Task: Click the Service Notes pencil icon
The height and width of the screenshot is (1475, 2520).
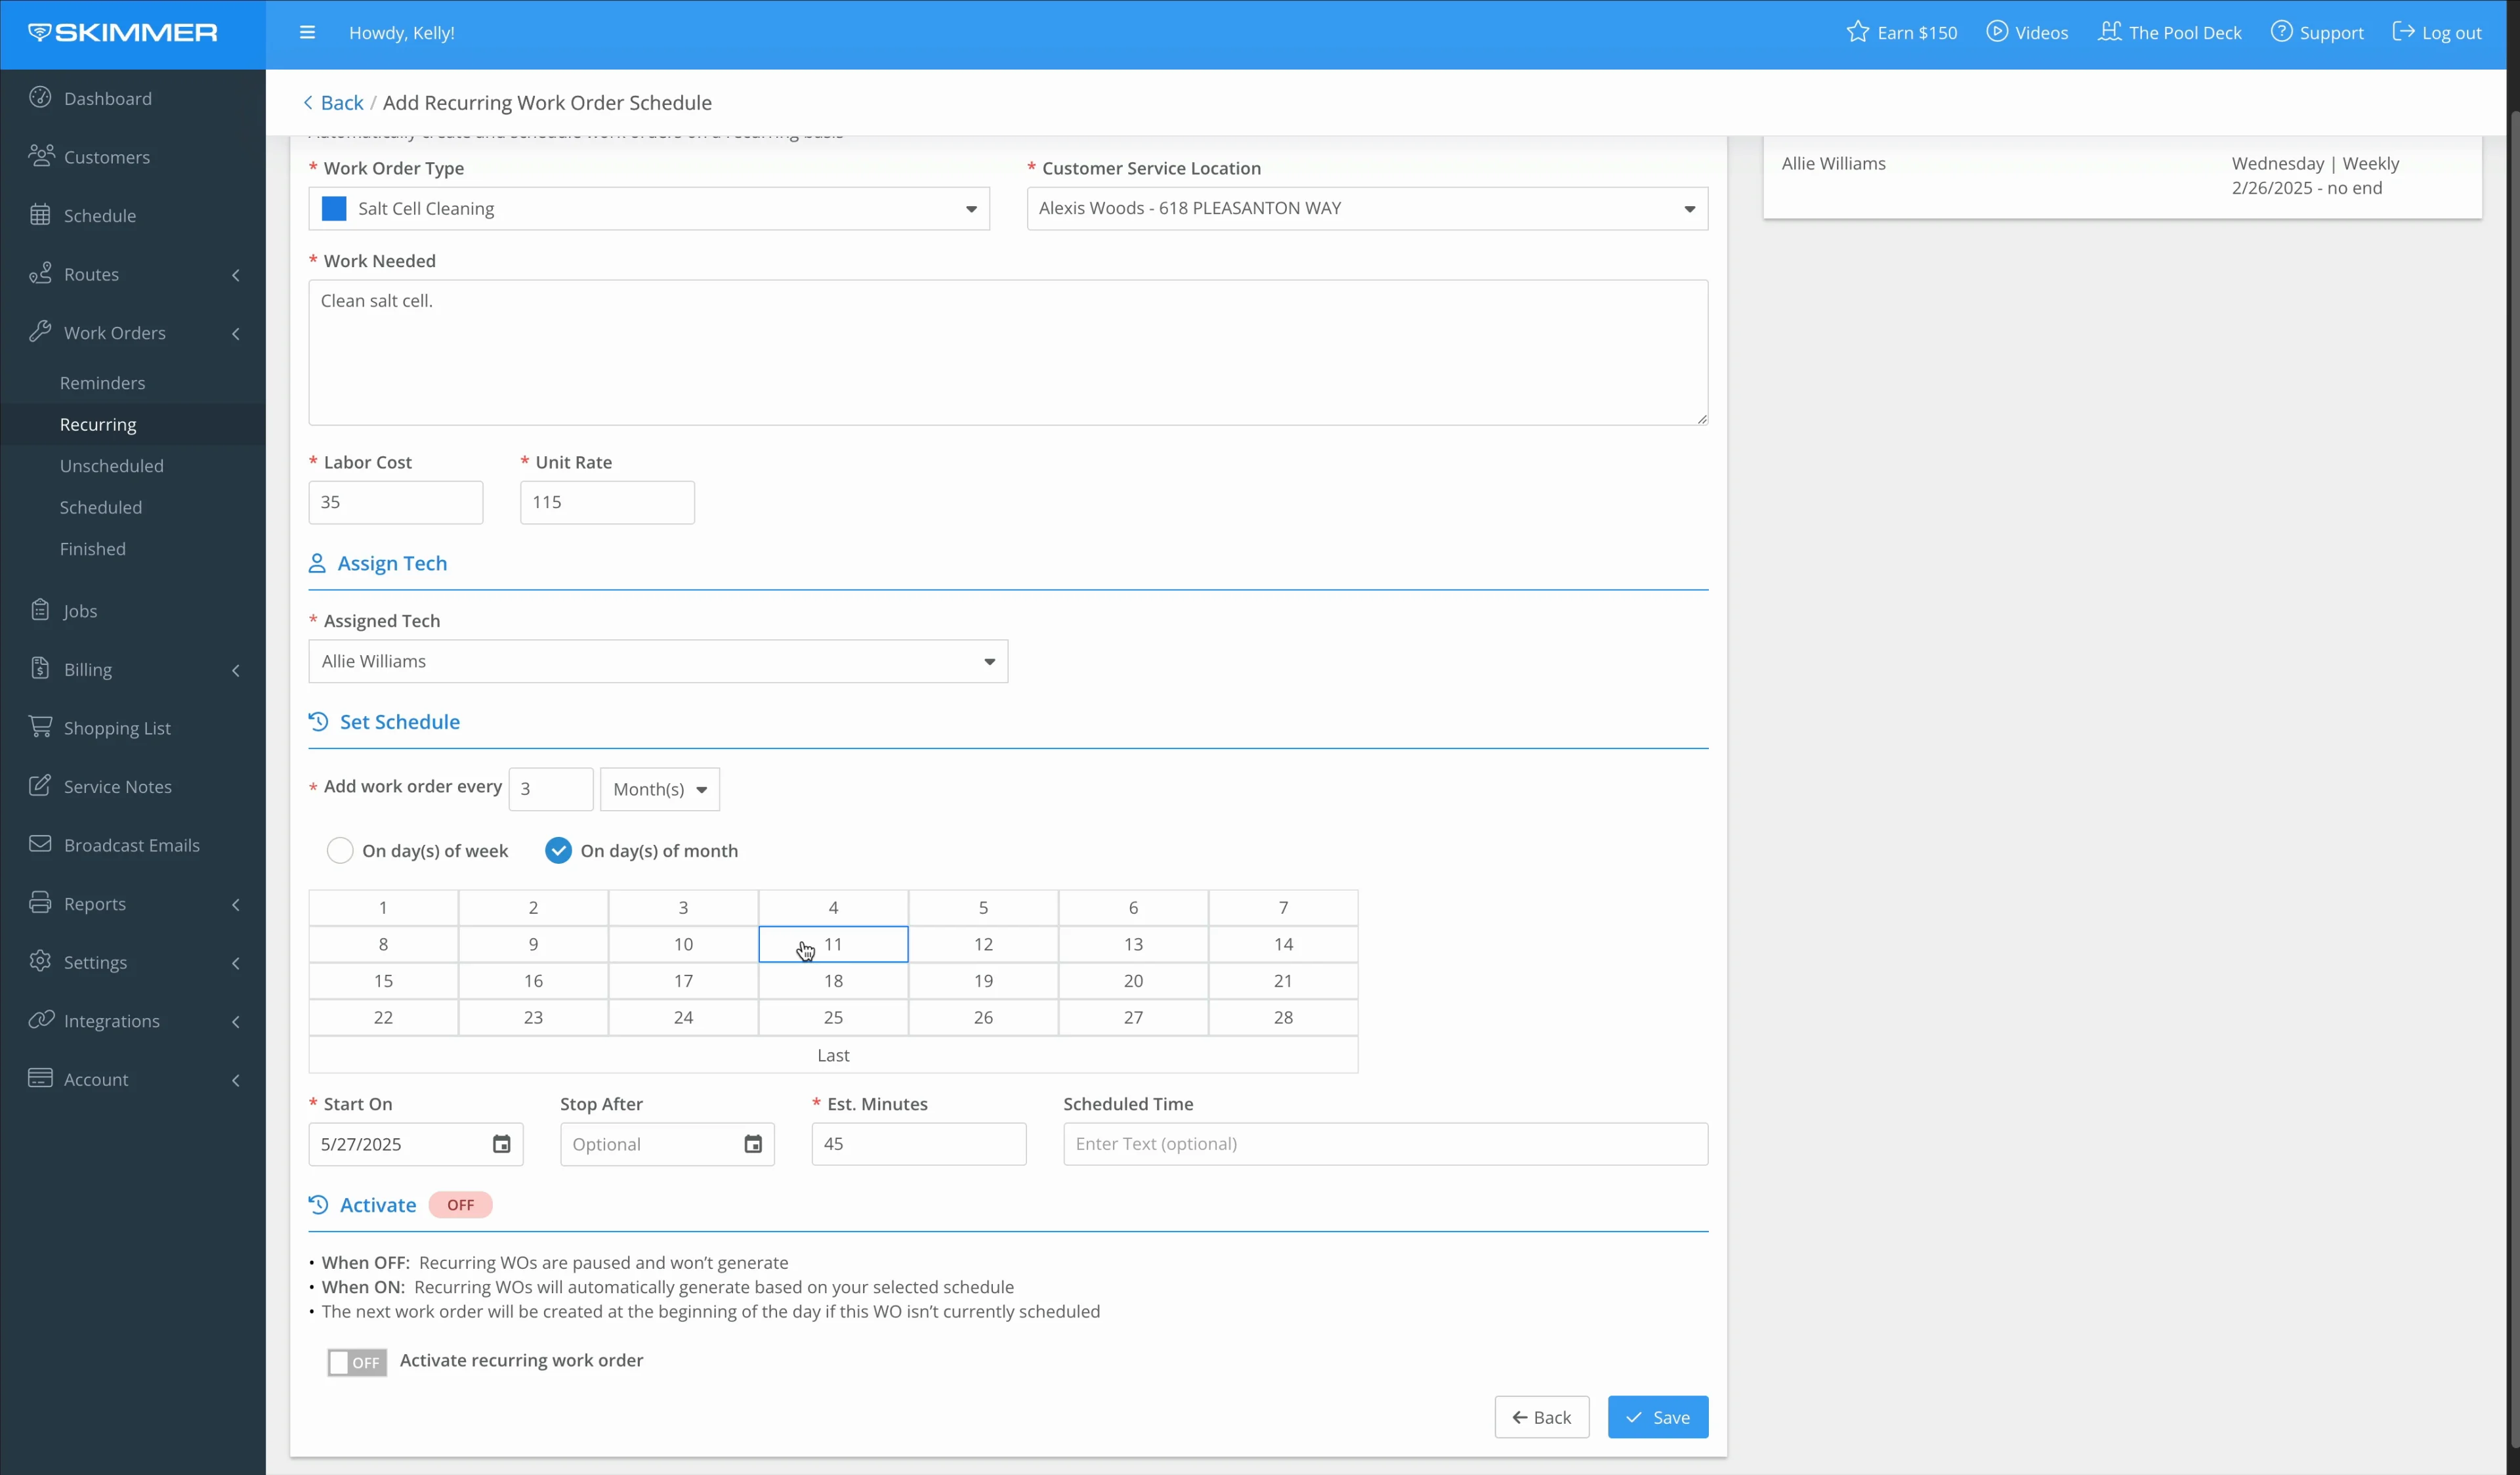Action: [40, 785]
